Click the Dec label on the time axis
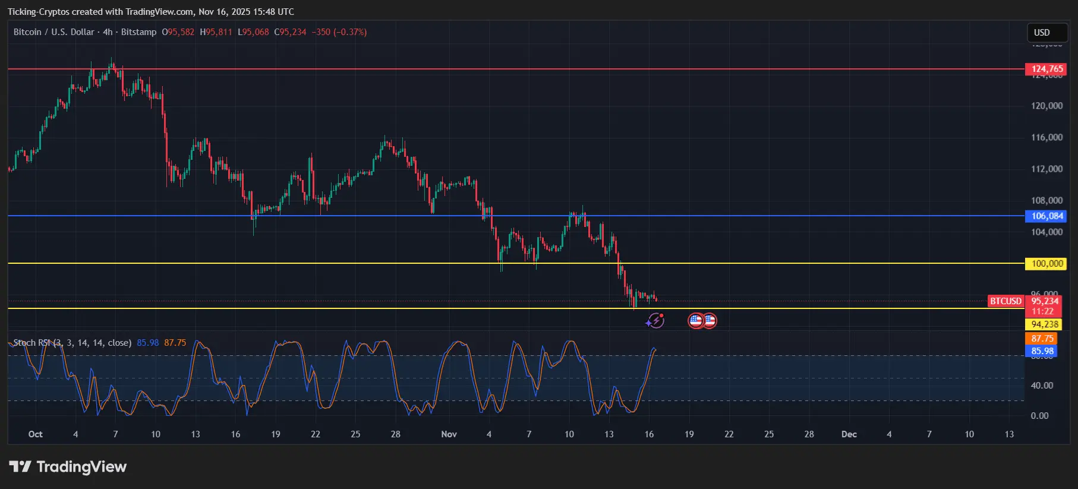The height and width of the screenshot is (489, 1078). pos(849,434)
